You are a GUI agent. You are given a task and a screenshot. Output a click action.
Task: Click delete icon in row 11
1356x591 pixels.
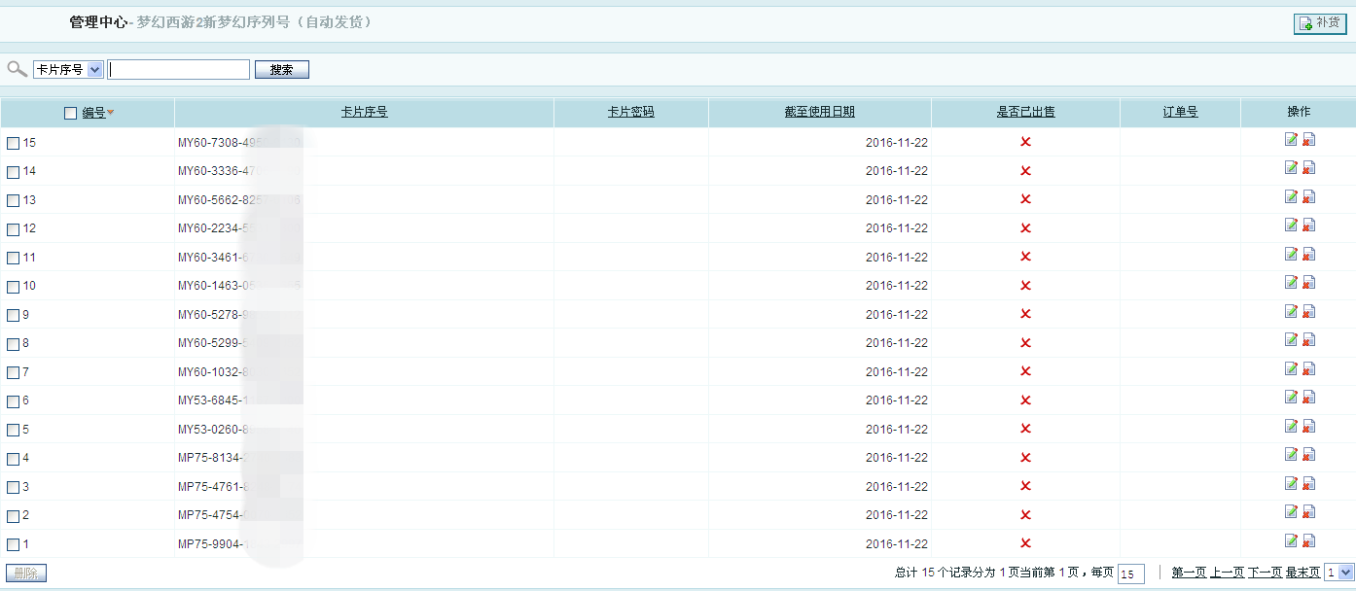[1308, 255]
